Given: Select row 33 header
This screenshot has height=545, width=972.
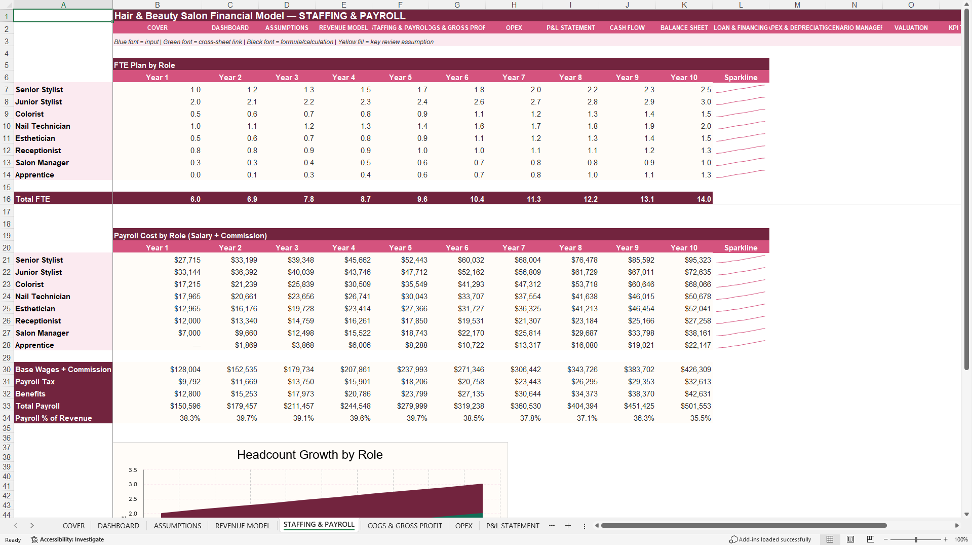Looking at the screenshot, I should (x=7, y=406).
